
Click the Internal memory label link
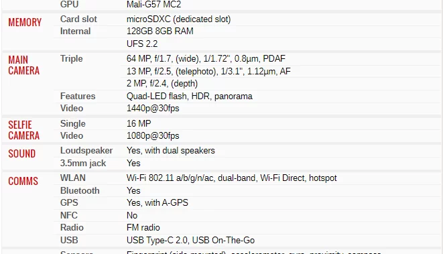click(75, 31)
